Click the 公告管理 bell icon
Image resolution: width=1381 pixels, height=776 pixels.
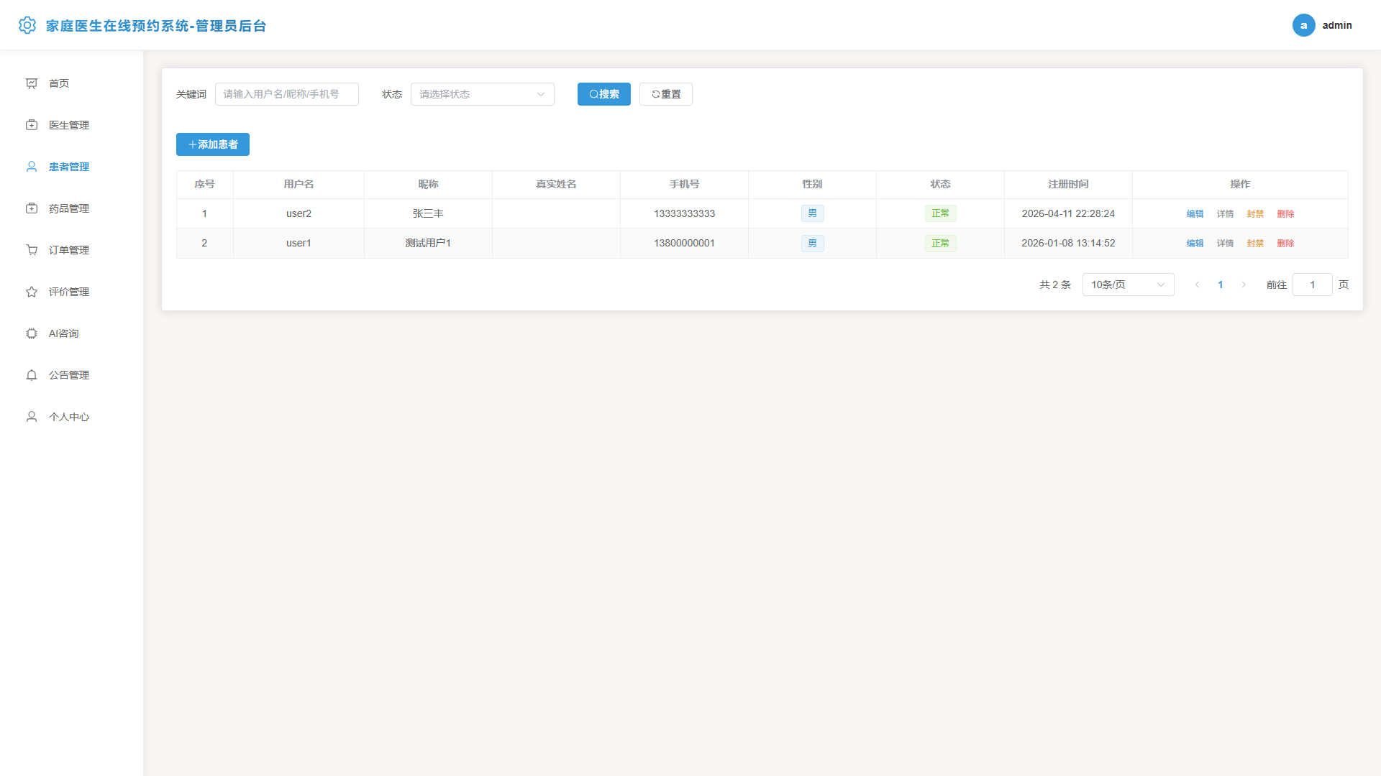[x=32, y=375]
